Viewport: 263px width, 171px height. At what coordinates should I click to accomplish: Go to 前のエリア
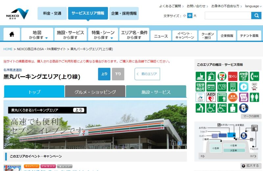point(147,74)
